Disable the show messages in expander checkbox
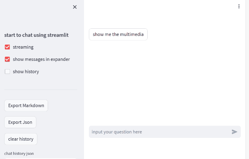This screenshot has width=249, height=159. 7,59
